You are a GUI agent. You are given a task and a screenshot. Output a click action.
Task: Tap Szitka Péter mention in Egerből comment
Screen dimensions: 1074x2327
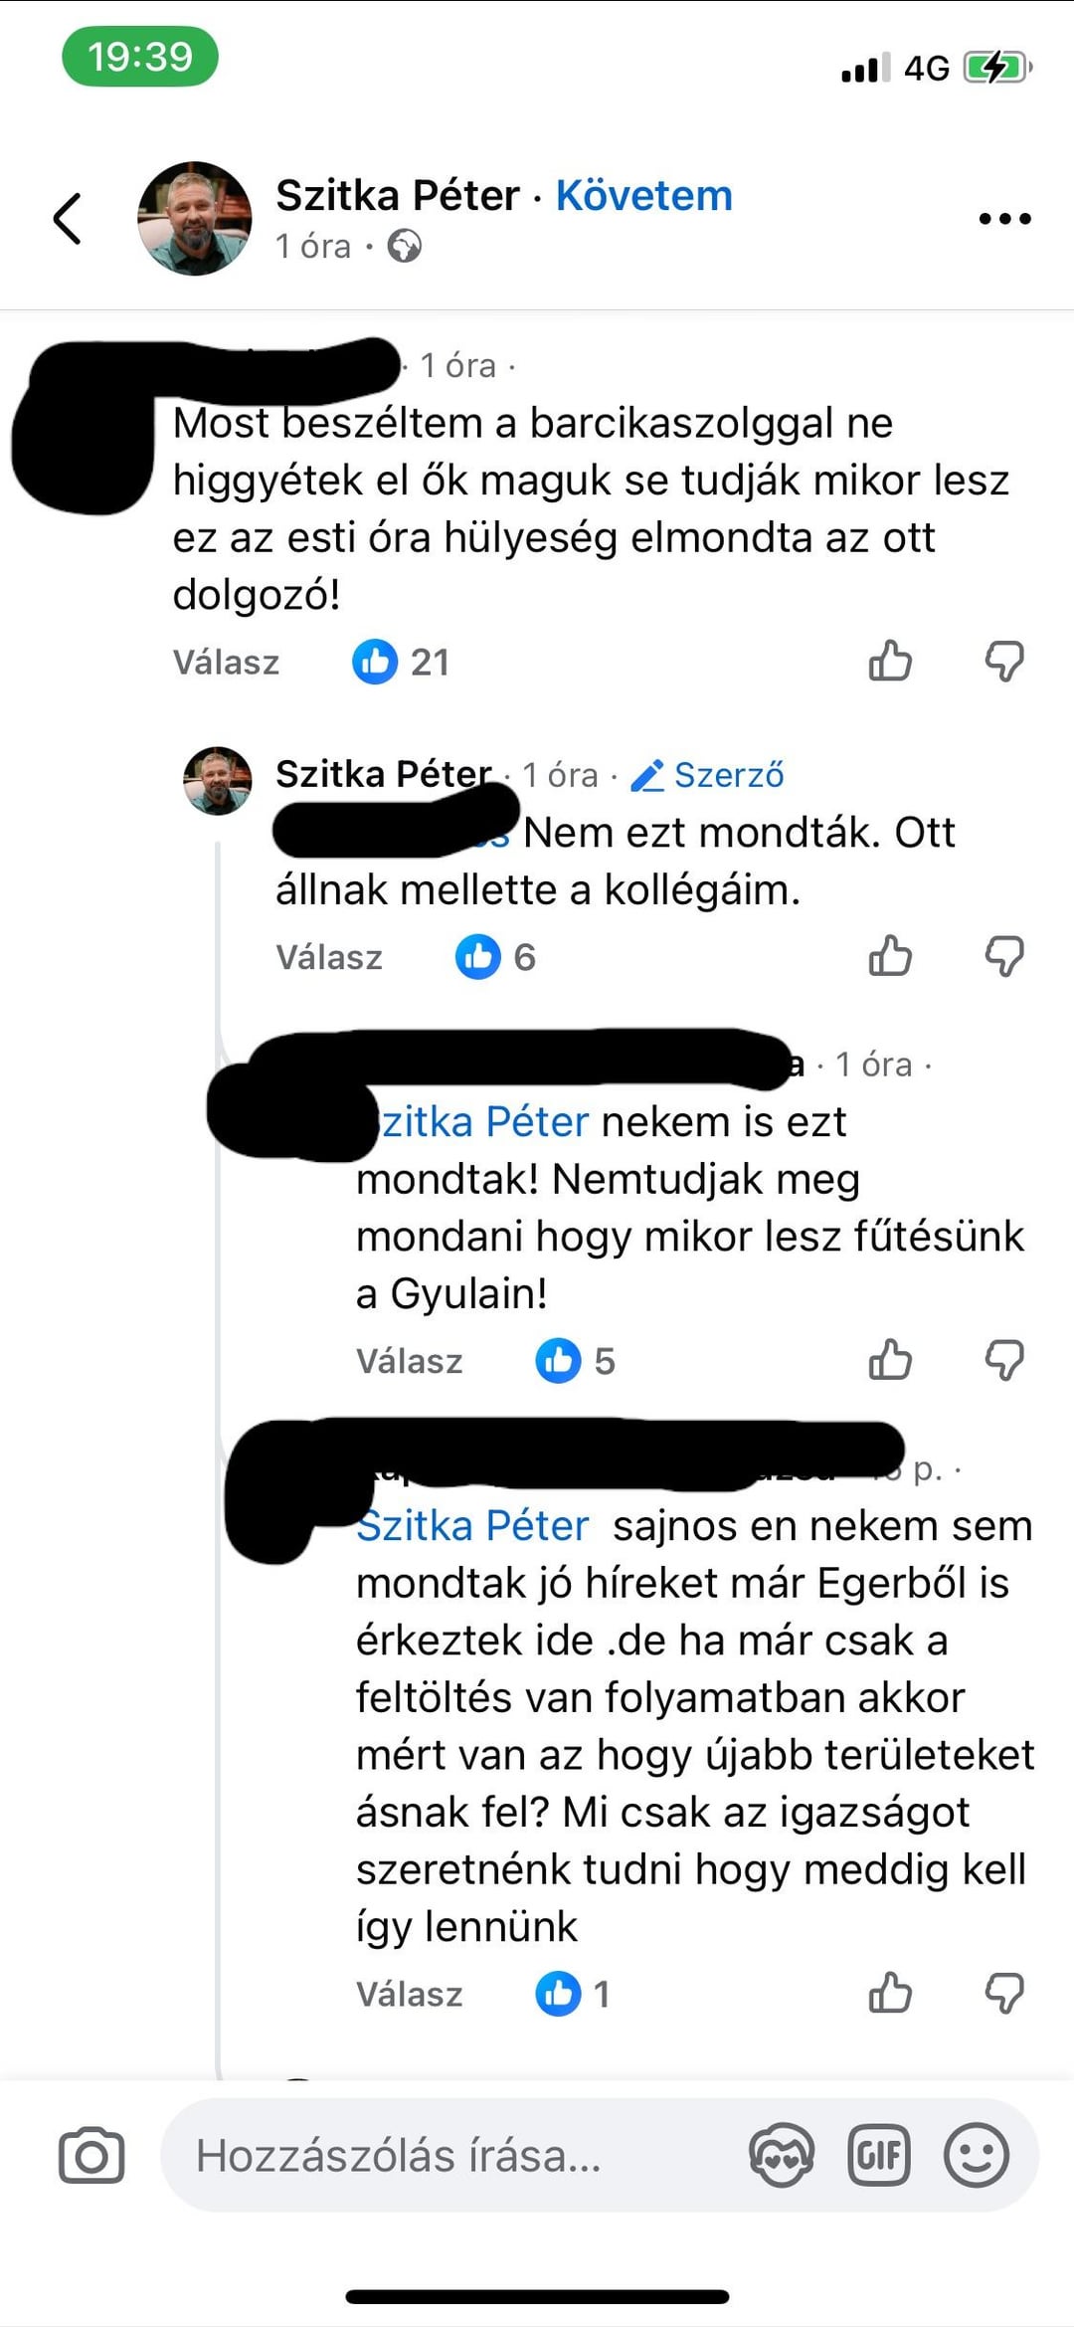[x=473, y=1526]
